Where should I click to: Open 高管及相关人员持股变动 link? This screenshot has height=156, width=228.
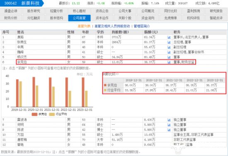coord(112,26)
